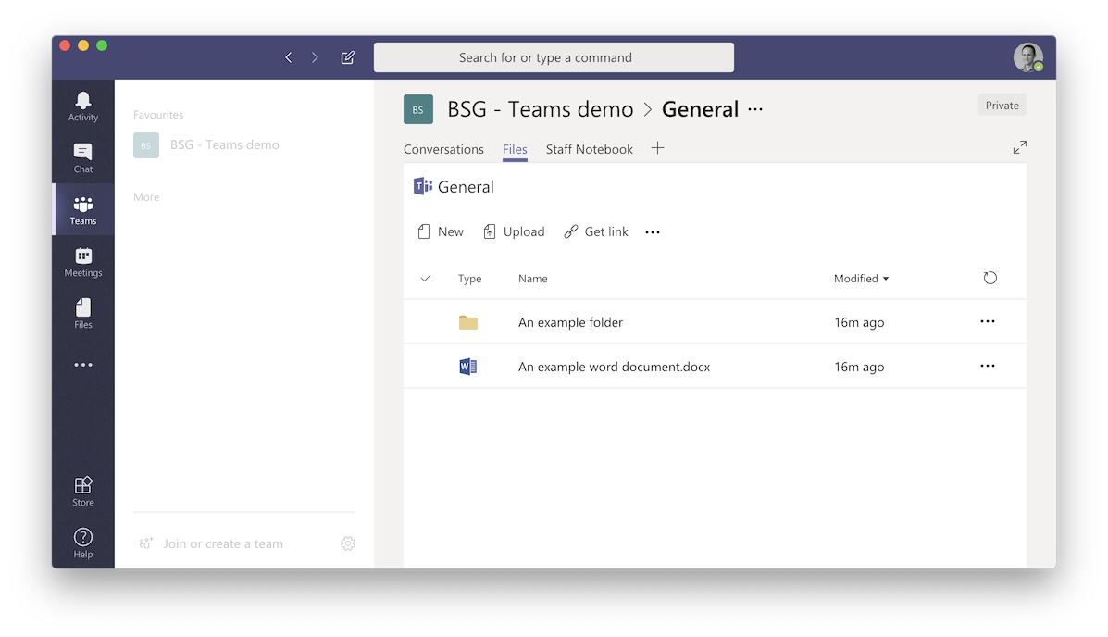Screen dimensions: 1108x637
Task: Click the Favourites section label
Action: point(158,115)
